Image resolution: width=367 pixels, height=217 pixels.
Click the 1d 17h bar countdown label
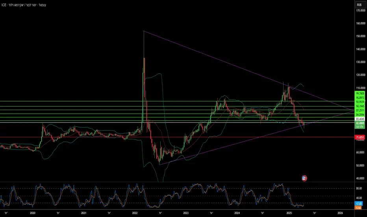click(360, 127)
